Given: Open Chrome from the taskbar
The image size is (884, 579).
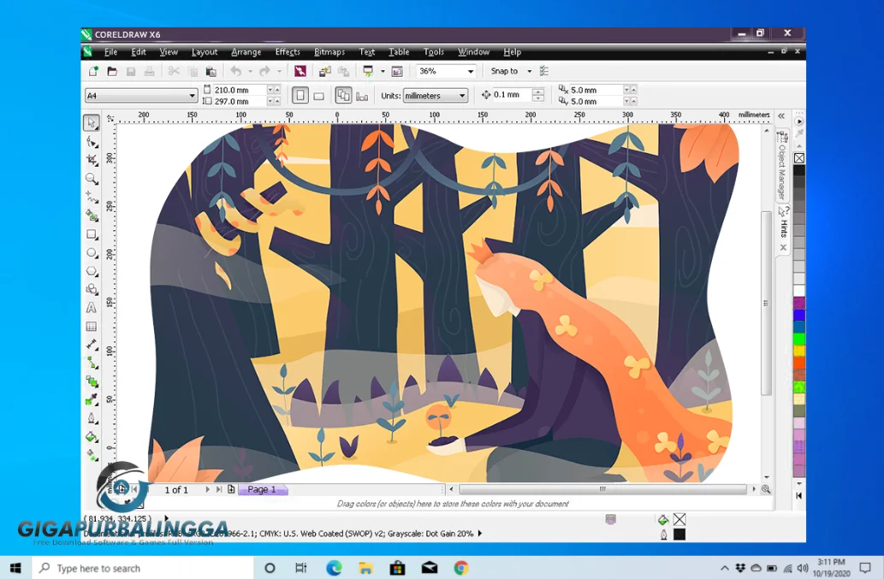Looking at the screenshot, I should [x=461, y=568].
